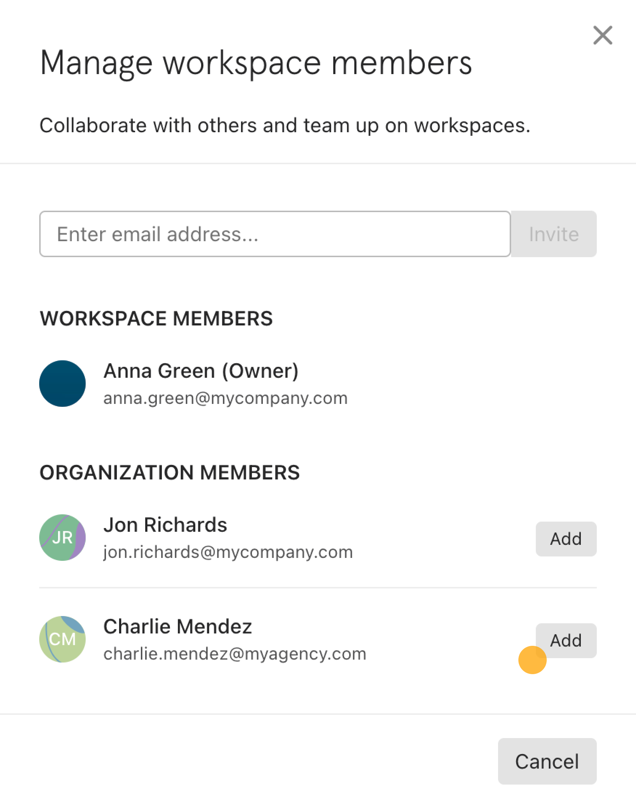The image size is (636, 802).
Task: Click the WORKSPACE MEMBERS section heading
Action: pyautogui.click(x=156, y=319)
